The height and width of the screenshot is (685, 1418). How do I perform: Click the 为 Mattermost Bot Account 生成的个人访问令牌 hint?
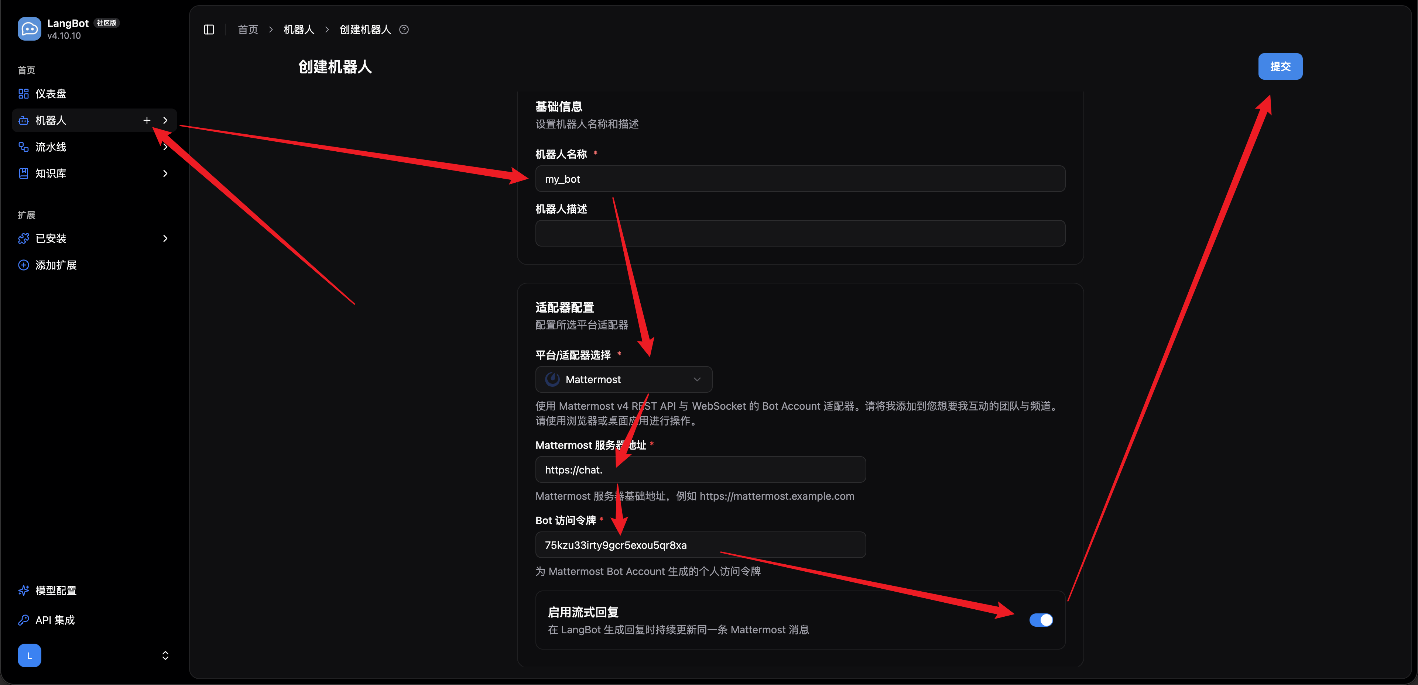[x=648, y=572]
